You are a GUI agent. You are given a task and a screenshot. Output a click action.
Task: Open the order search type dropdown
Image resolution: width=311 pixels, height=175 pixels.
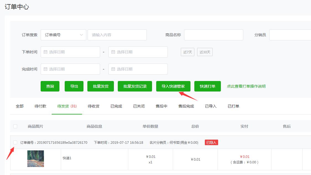(63, 35)
